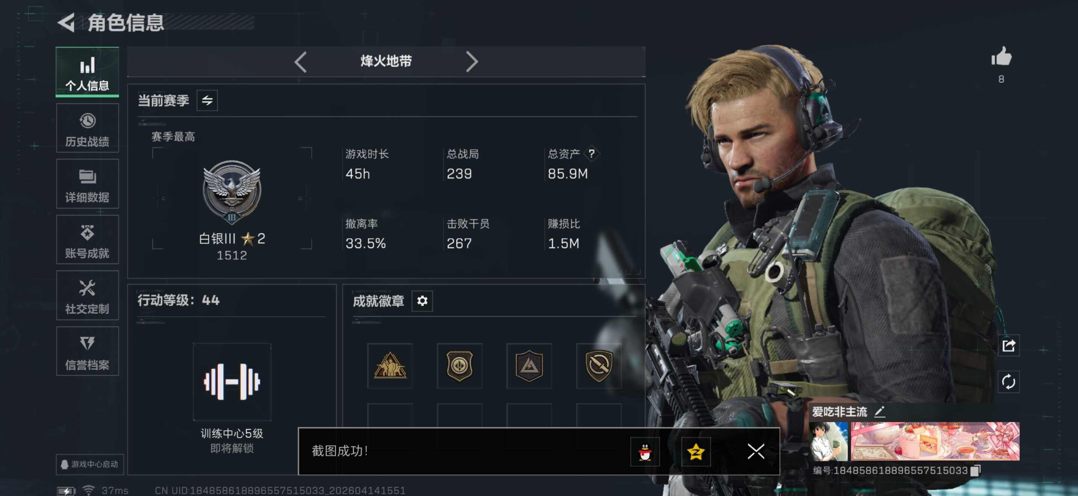Dismiss the 截图成功 notification with X
The image size is (1078, 496).
[x=756, y=452]
